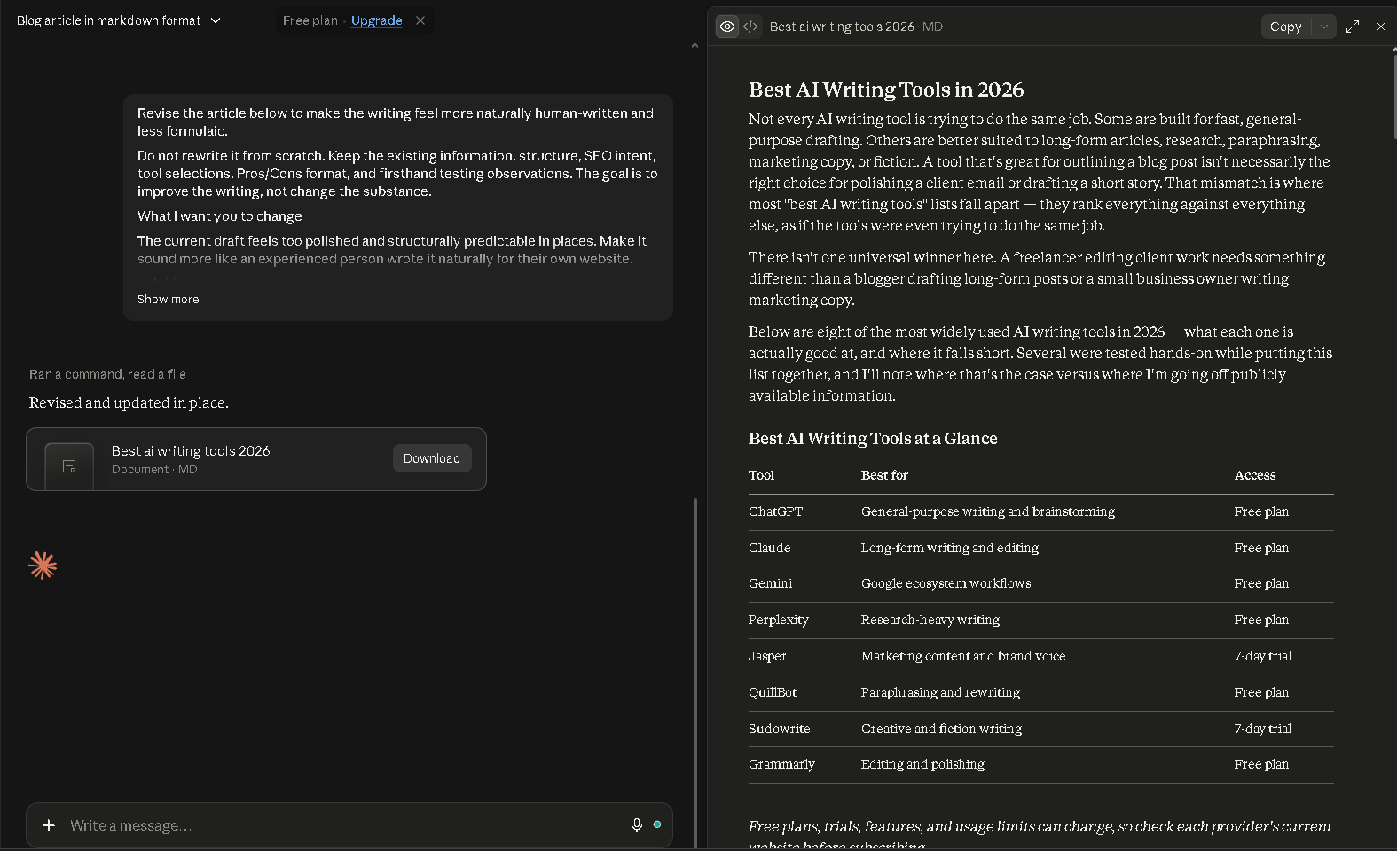The image size is (1397, 851).
Task: Switch to the preview eye view toggle
Action: (727, 27)
